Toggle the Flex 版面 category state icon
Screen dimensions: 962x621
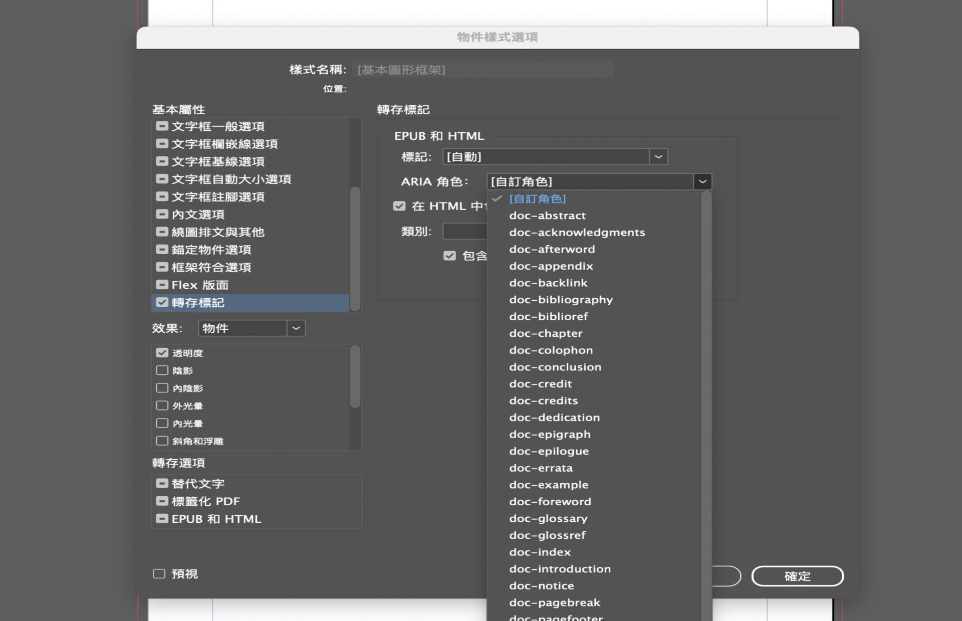coord(162,285)
